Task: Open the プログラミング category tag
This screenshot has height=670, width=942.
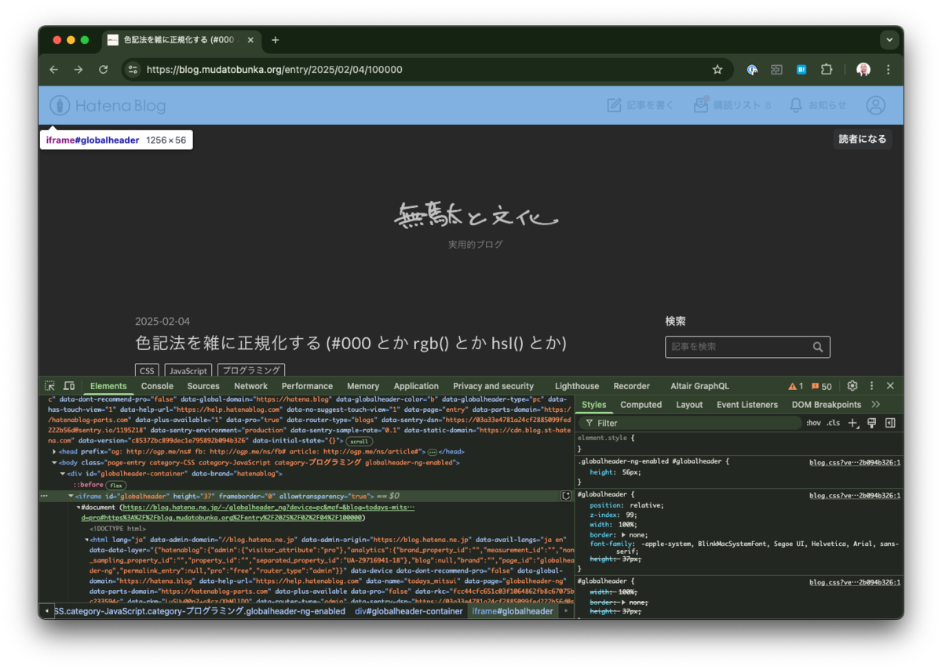Action: click(251, 370)
